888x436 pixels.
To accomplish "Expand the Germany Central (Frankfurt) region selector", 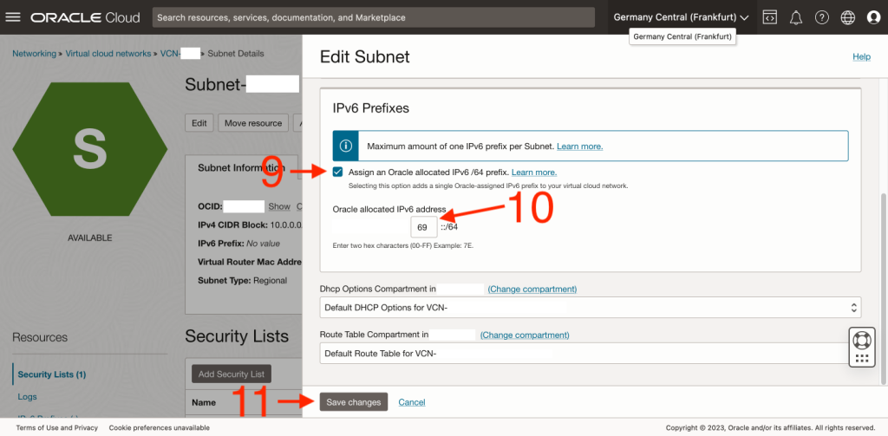I will coord(681,17).
